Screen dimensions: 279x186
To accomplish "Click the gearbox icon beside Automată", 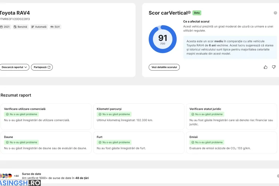I will (32, 27).
